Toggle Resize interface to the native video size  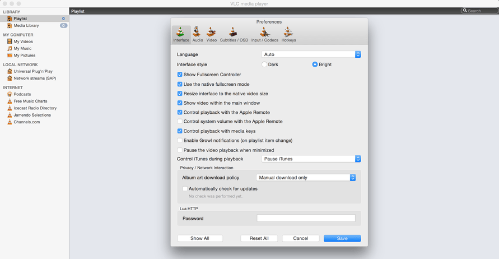click(x=180, y=94)
